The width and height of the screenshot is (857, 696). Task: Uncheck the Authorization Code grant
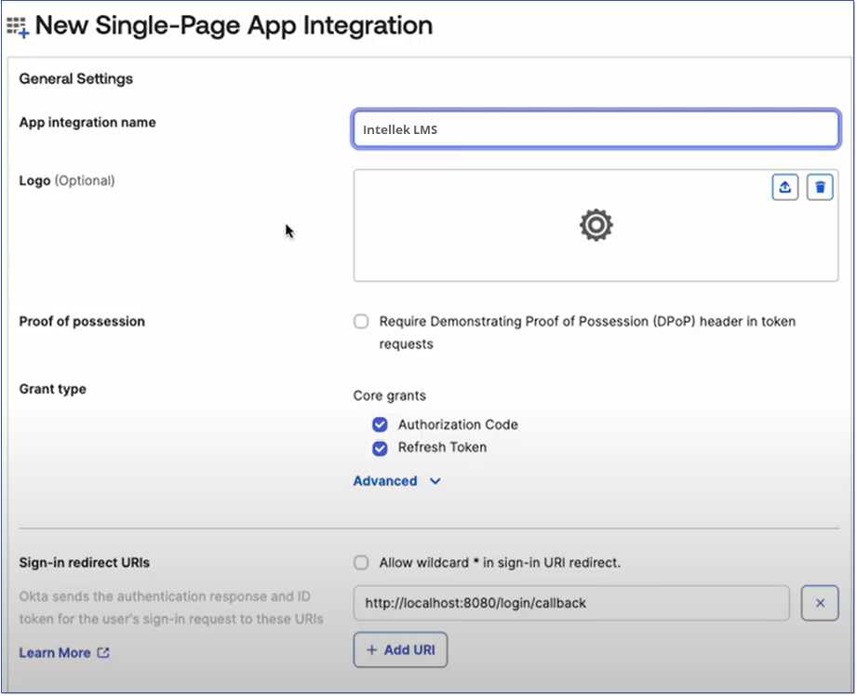coord(380,425)
